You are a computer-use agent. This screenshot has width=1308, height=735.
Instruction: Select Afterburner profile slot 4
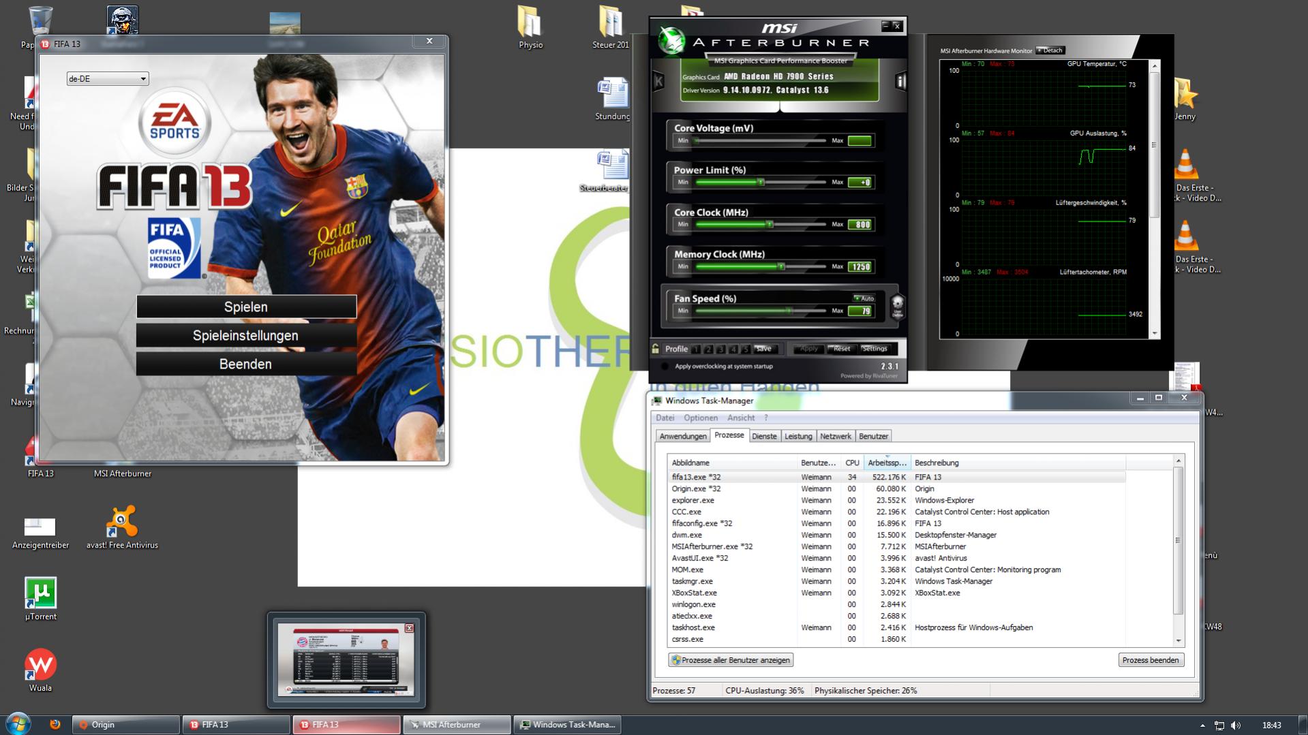pos(733,349)
